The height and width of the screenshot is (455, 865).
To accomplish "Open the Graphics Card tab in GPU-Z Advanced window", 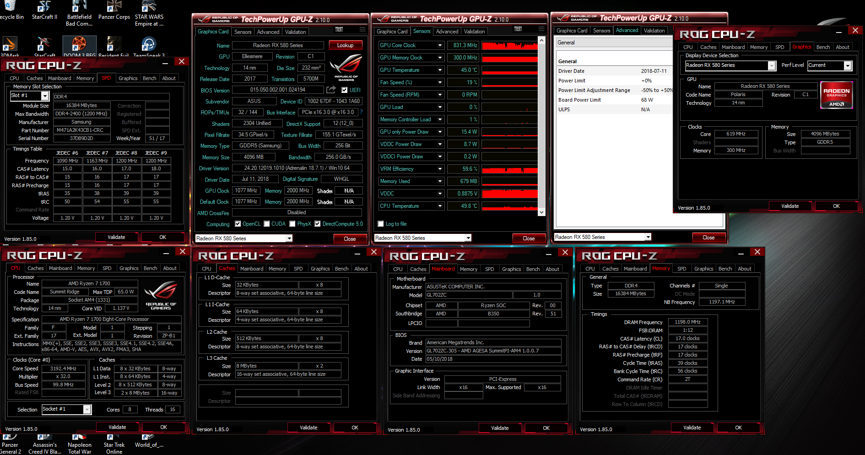I will (x=572, y=31).
